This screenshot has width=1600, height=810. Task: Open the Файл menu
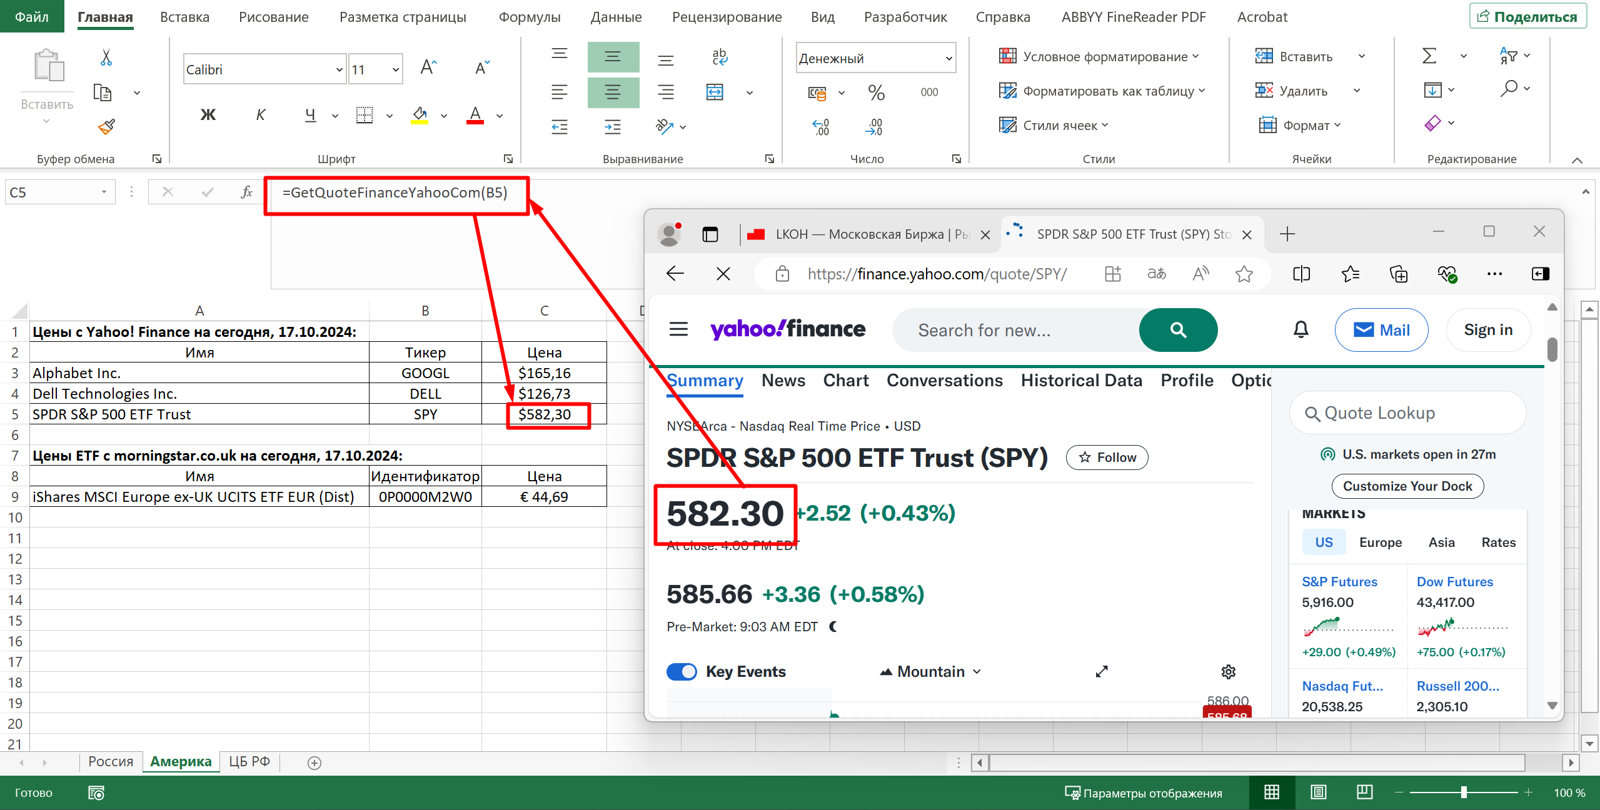point(32,16)
